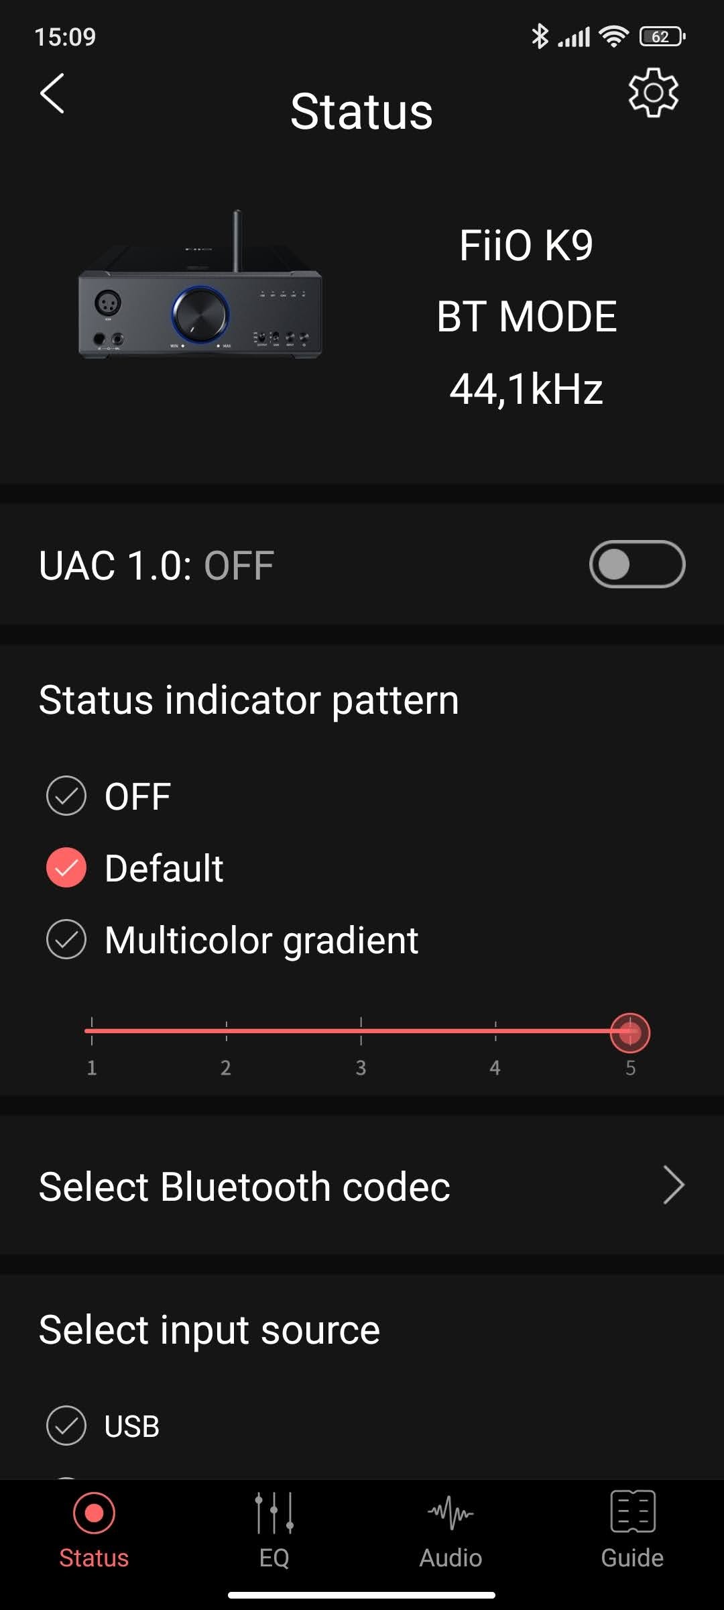Image resolution: width=724 pixels, height=1610 pixels.
Task: Tap the battery indicator icon
Action: [x=662, y=36]
